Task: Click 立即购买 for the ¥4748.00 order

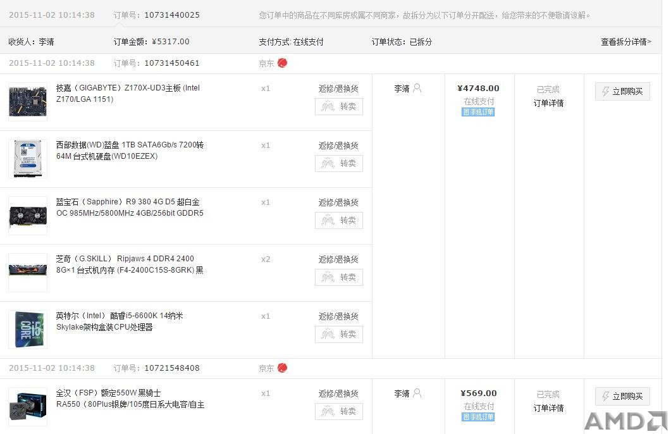Action: coord(622,92)
